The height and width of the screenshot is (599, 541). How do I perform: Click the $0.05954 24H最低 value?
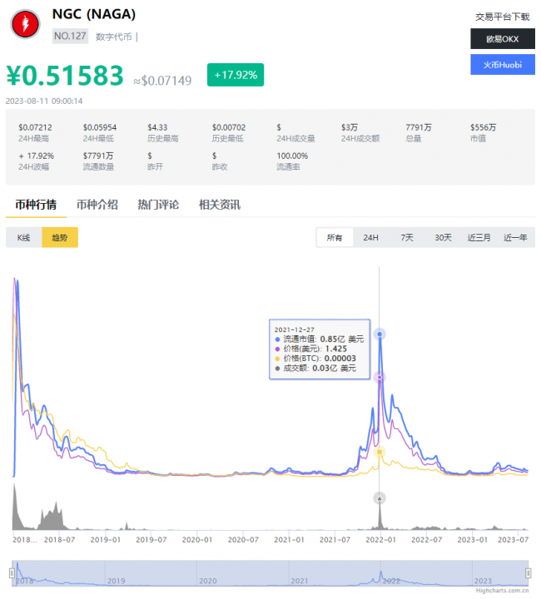[x=100, y=127]
